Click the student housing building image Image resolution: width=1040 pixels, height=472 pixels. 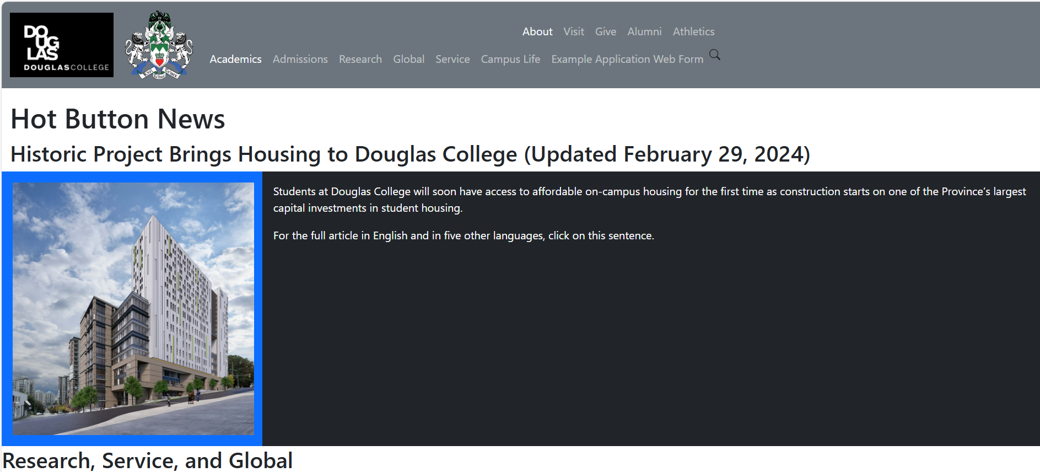point(133,309)
